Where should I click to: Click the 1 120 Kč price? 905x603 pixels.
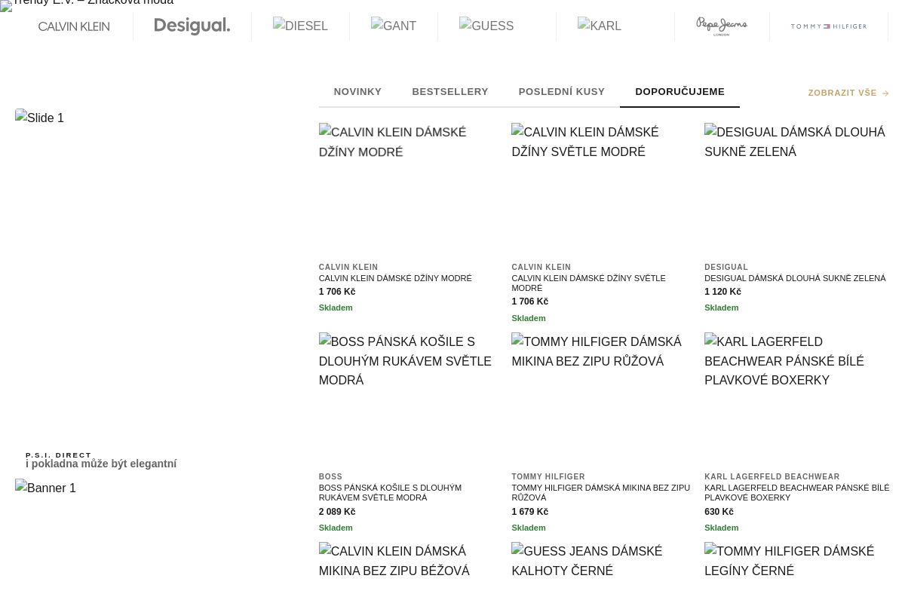pyautogui.click(x=722, y=292)
